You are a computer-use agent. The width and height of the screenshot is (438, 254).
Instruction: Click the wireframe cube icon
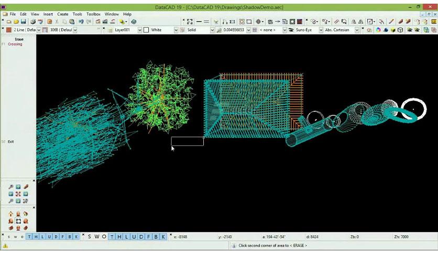400,30
